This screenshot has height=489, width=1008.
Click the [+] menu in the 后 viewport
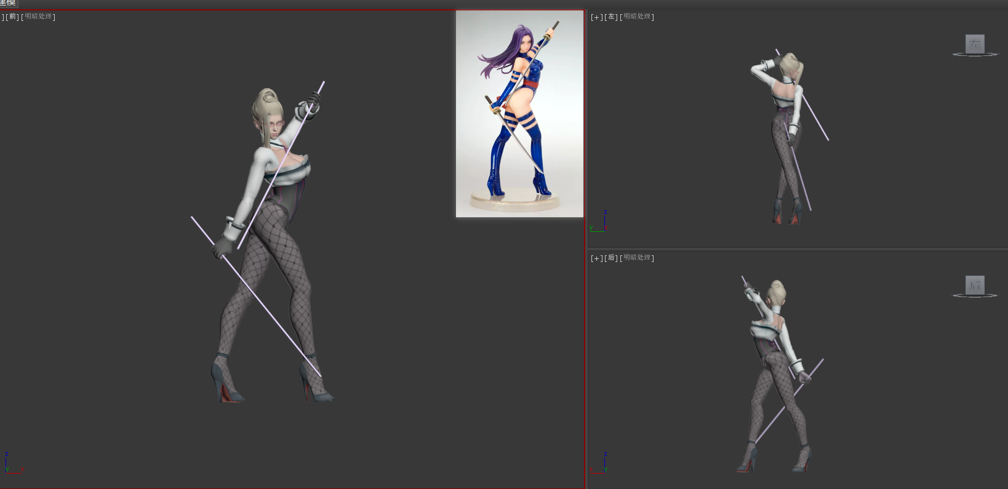[596, 258]
